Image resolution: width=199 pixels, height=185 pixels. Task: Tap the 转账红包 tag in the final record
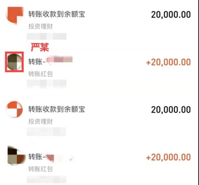click(x=40, y=169)
